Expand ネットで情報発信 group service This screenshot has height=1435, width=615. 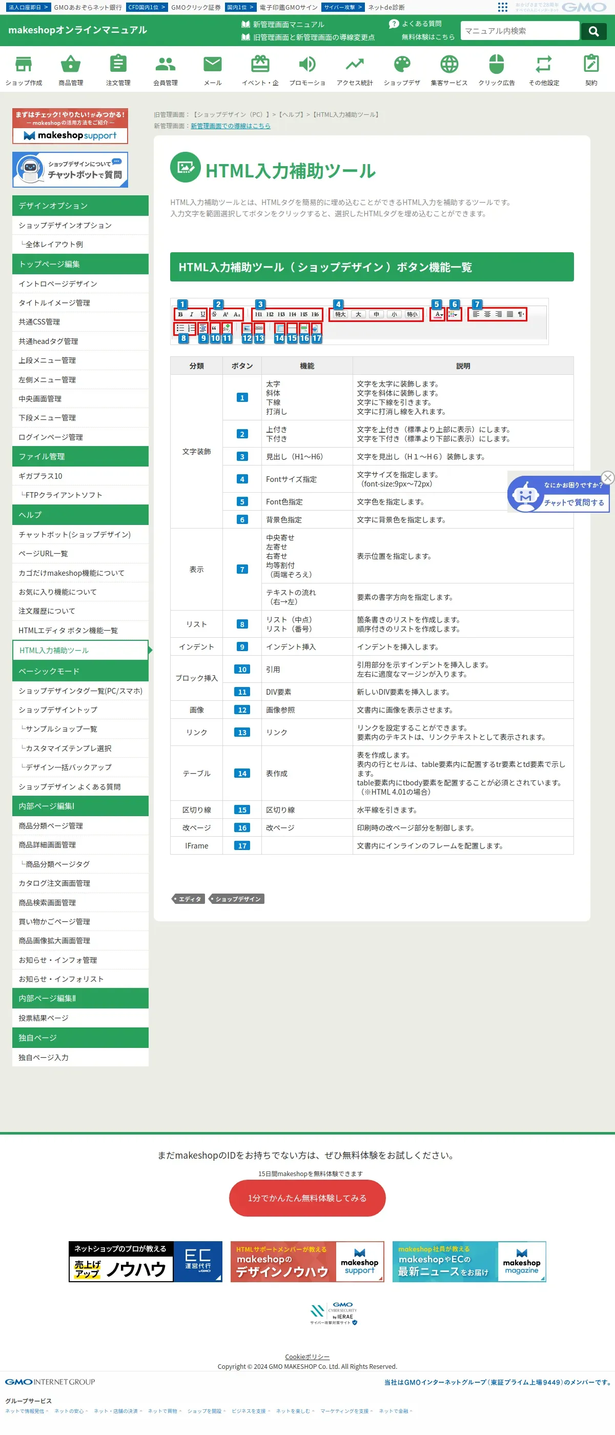[x=27, y=1411]
